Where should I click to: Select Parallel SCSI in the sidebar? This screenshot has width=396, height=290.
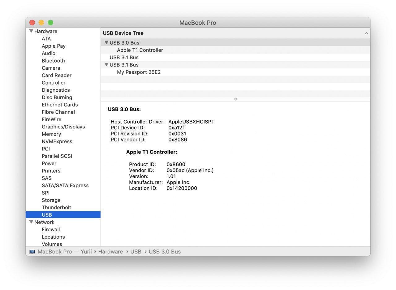57,156
